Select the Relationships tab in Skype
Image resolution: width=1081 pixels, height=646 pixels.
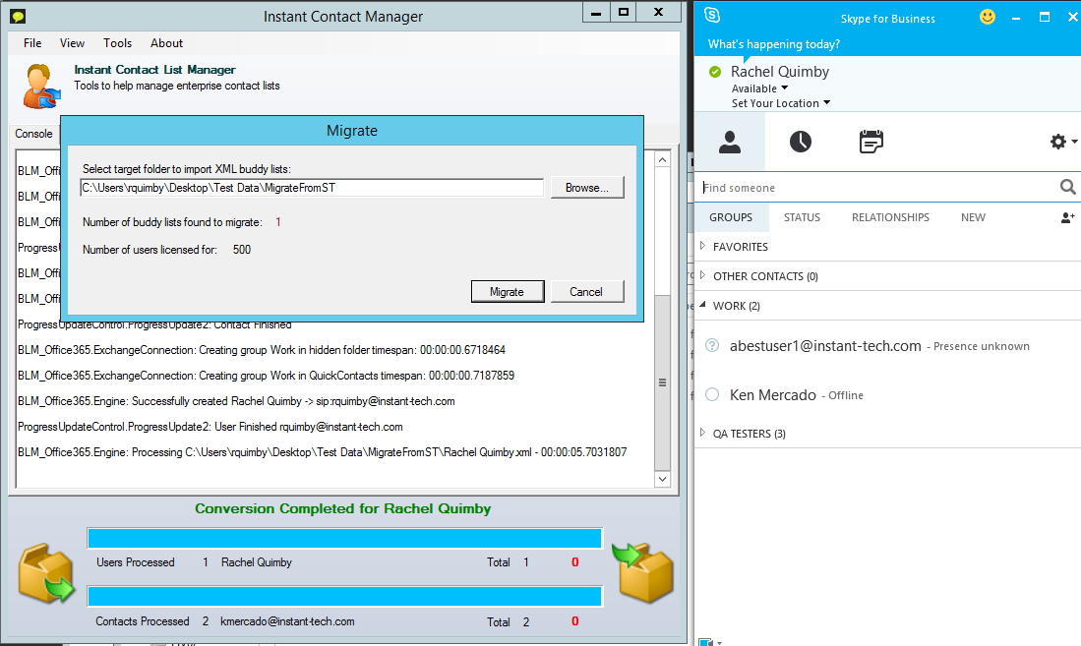click(891, 217)
